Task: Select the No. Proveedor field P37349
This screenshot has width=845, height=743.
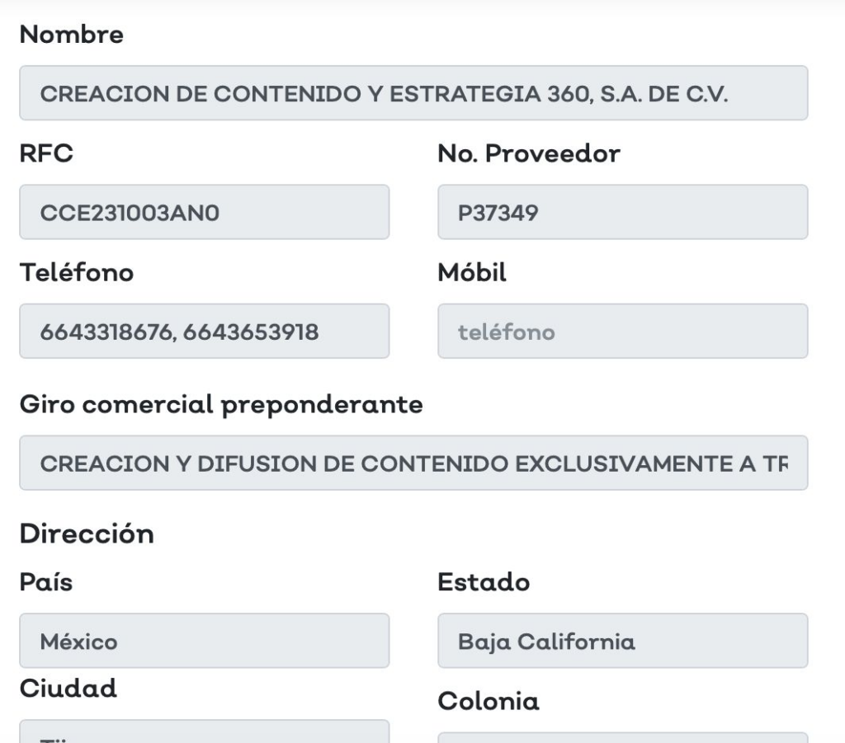Action: tap(622, 212)
